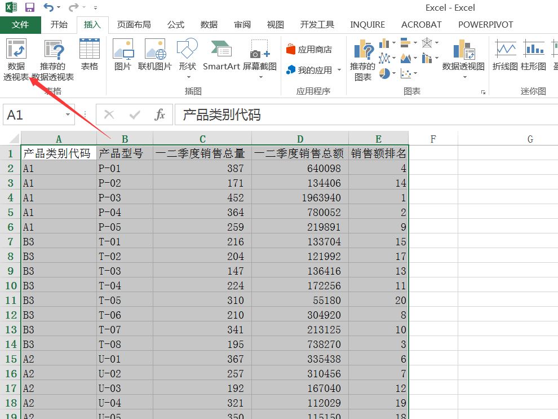
Task: Click the Insert Function fx button
Action: click(x=160, y=115)
